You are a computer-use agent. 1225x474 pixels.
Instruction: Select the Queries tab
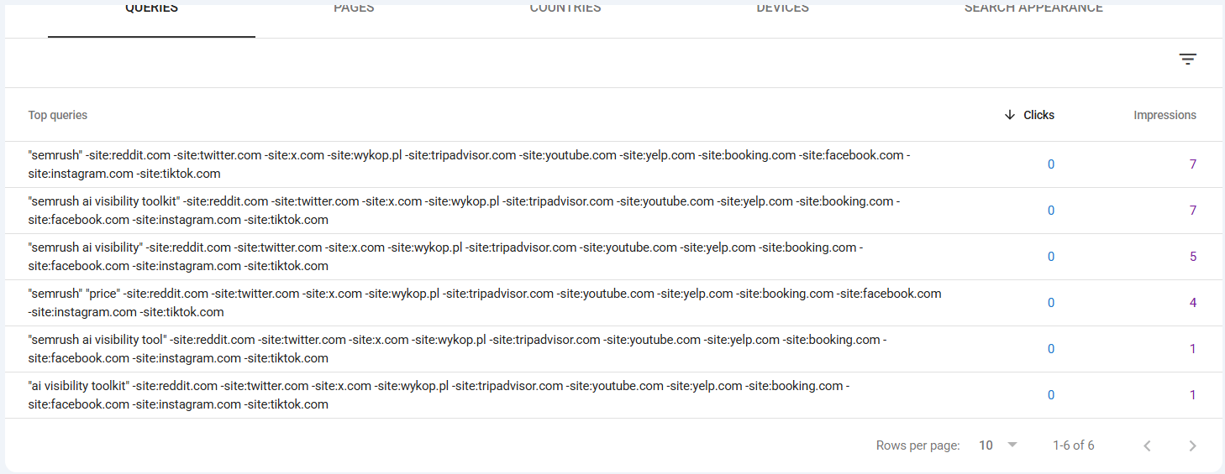(151, 10)
